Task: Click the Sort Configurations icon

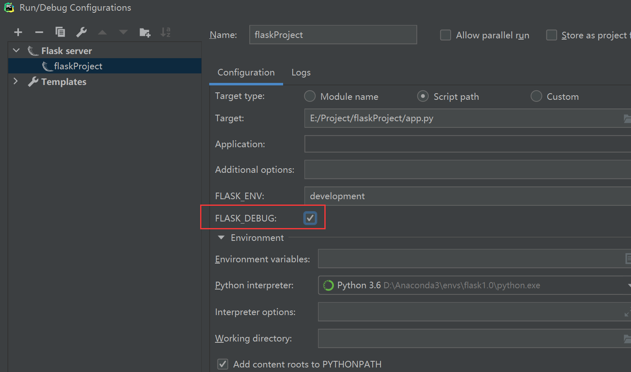Action: point(165,32)
